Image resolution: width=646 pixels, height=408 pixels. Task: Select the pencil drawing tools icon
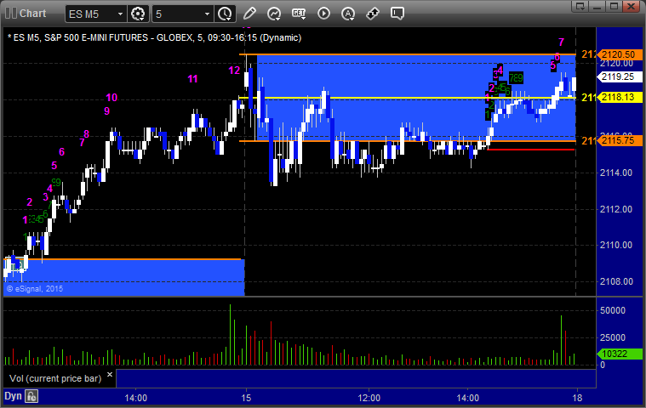pos(249,14)
